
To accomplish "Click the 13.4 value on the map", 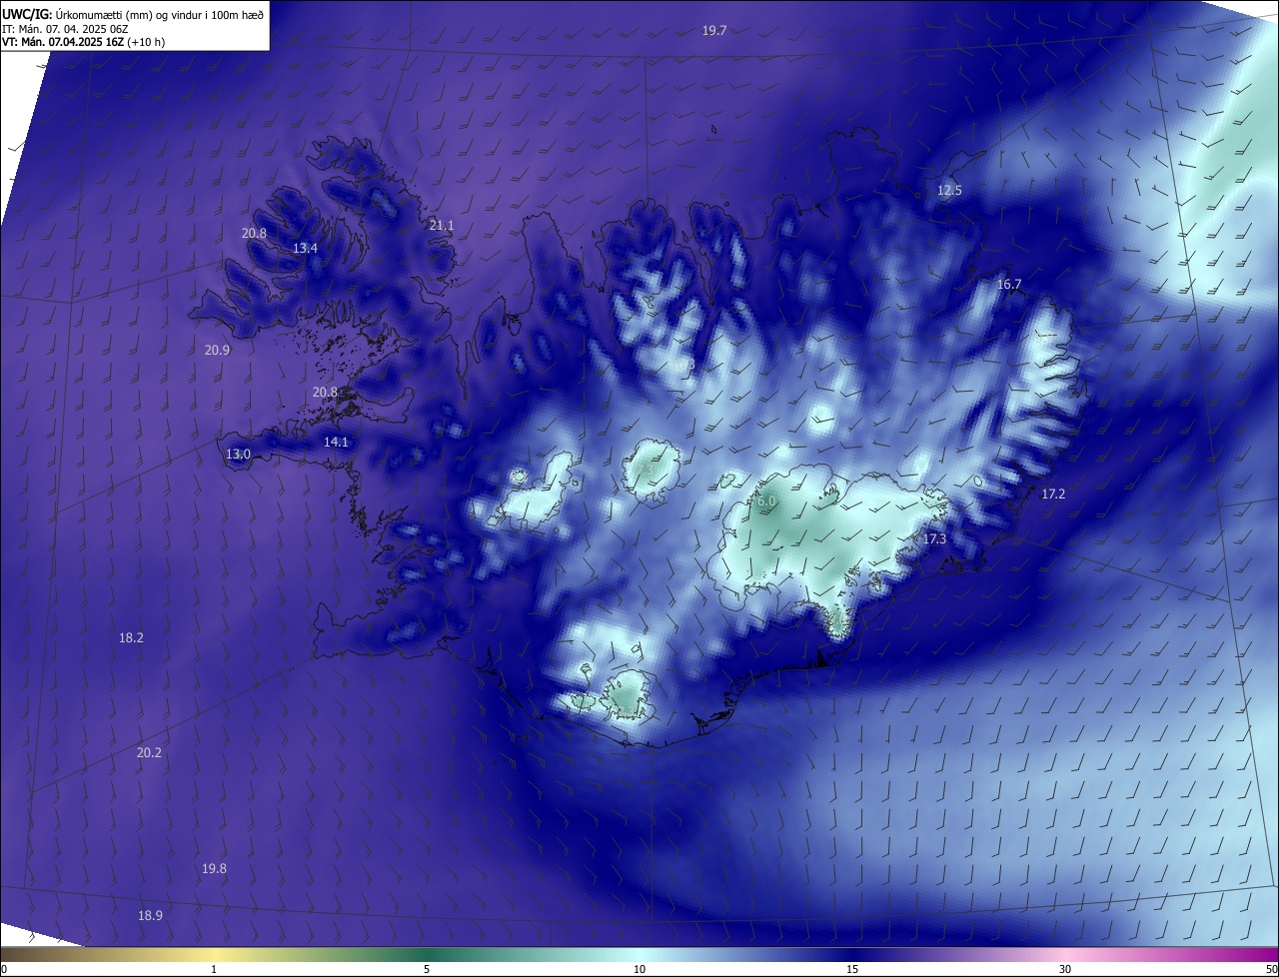I will coord(305,248).
